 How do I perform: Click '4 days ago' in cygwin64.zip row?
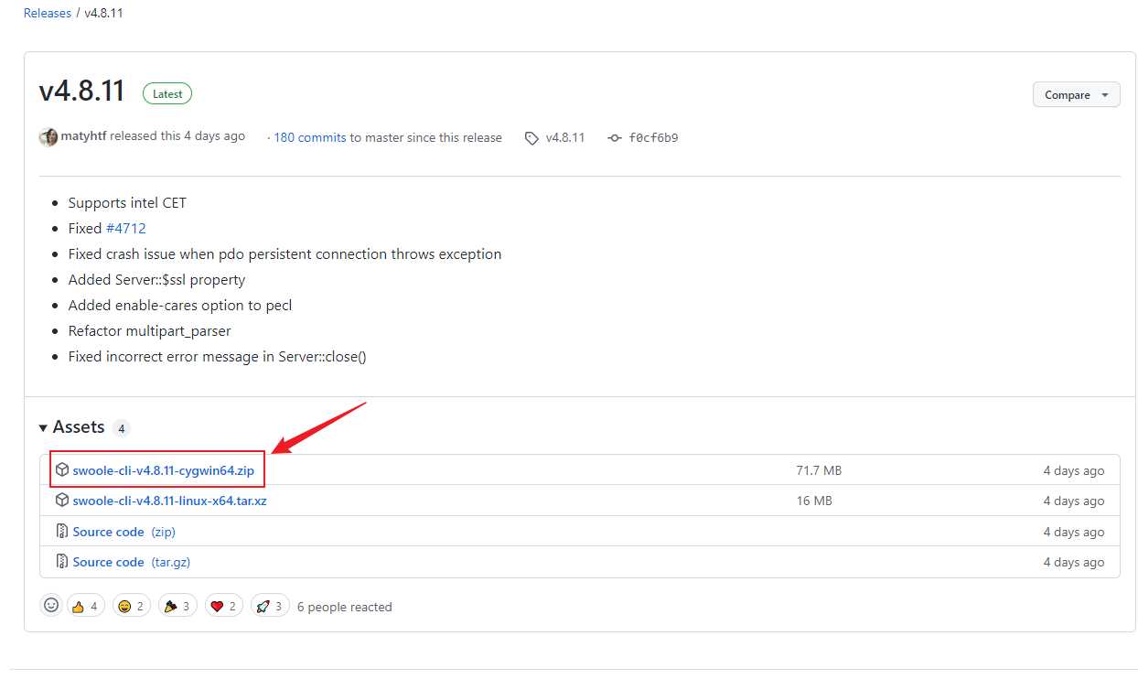click(x=1074, y=470)
